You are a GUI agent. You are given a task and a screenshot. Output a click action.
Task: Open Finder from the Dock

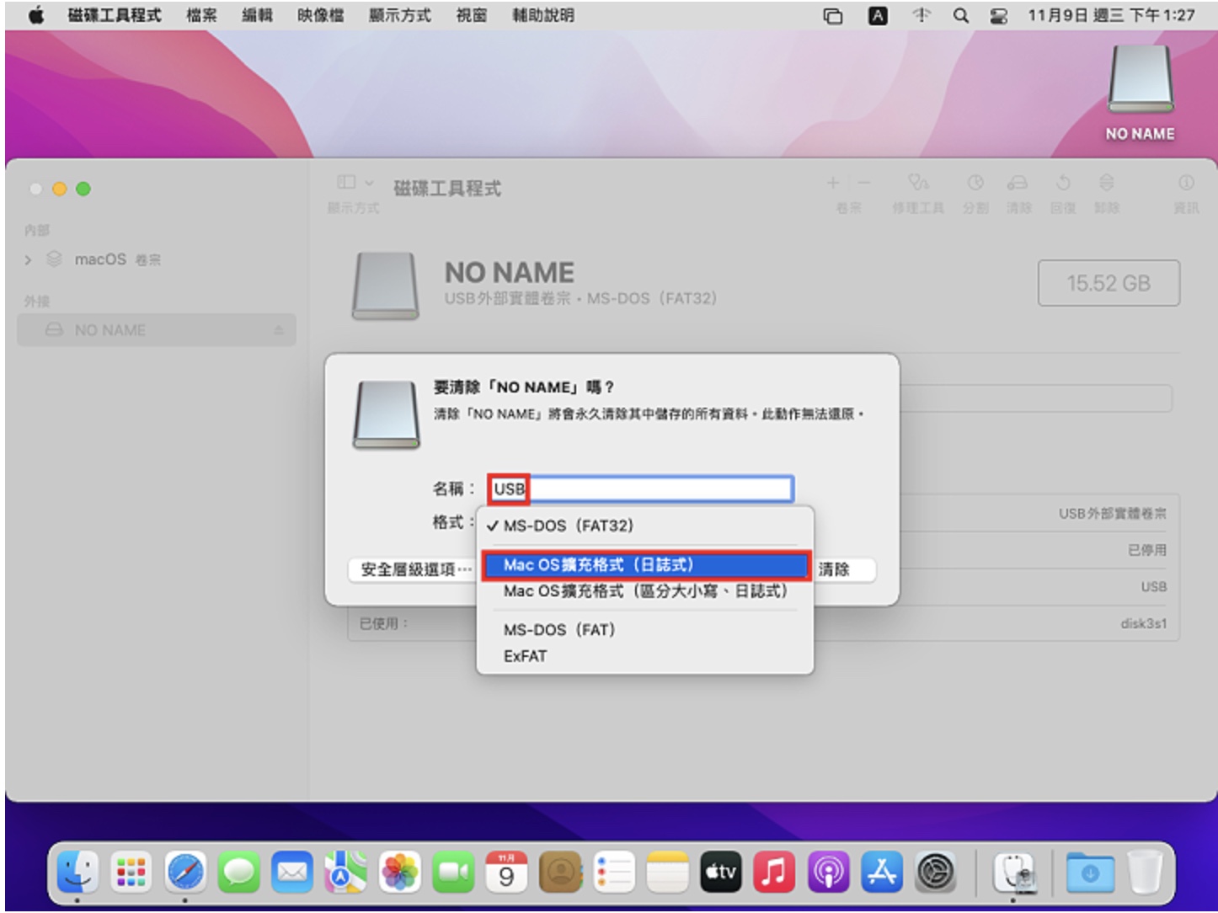coord(77,872)
